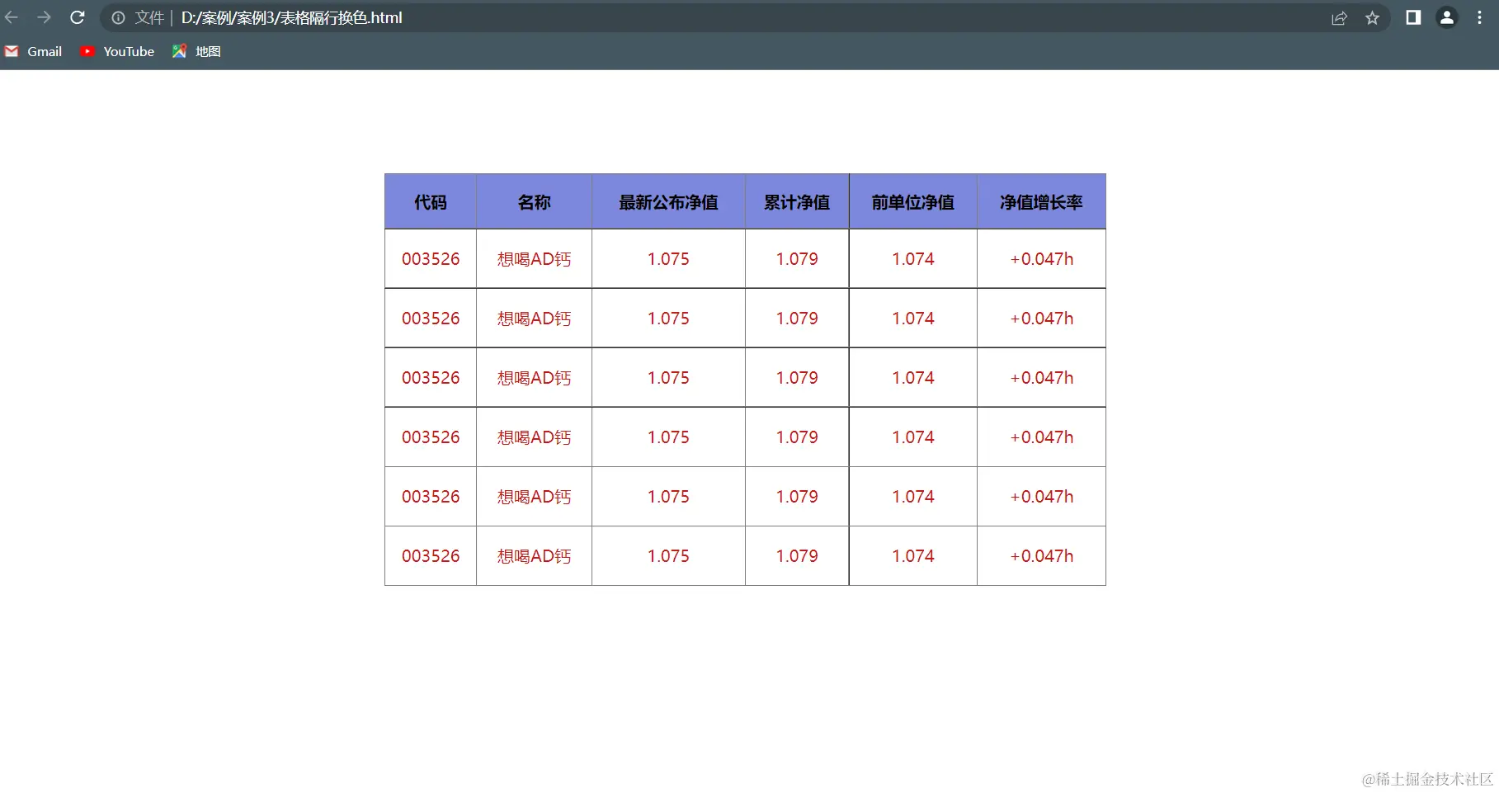This screenshot has width=1499, height=793.
Task: Click 1.079 in the fourth data row
Action: (797, 437)
